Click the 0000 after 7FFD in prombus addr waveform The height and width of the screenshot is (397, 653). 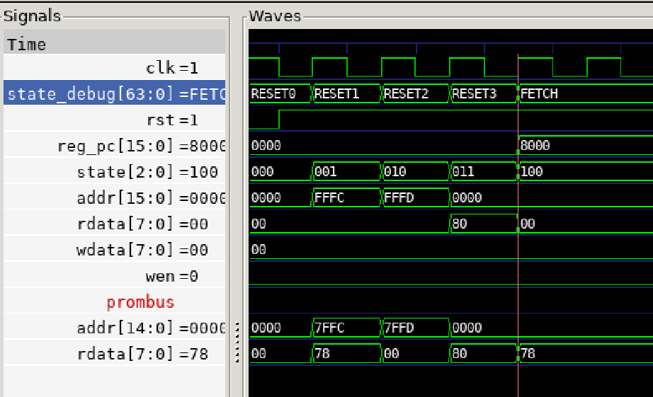click(467, 328)
